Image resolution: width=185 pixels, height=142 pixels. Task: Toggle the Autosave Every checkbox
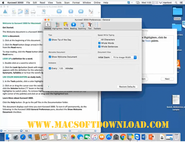[x=50, y=68]
